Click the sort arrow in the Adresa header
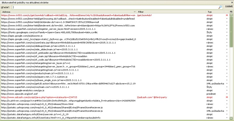 click(135, 12)
